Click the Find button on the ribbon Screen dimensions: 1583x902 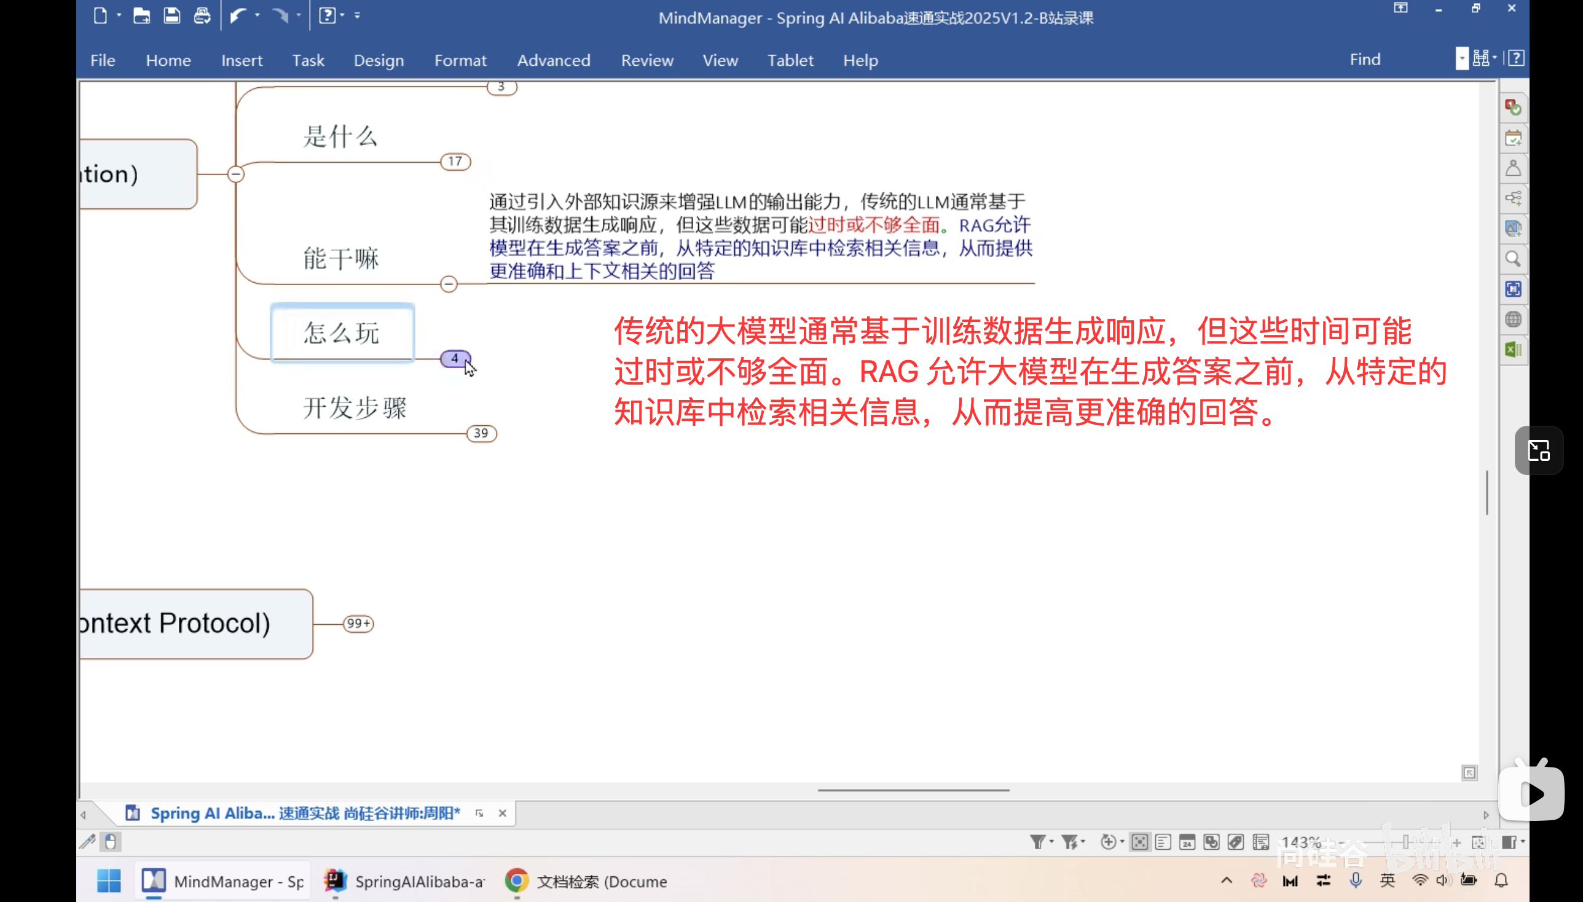click(1365, 59)
